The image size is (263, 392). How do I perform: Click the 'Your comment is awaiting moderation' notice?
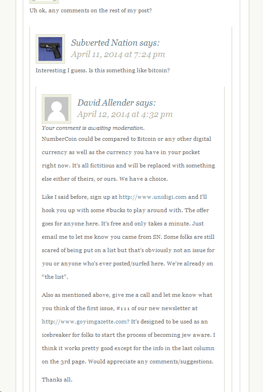(93, 128)
